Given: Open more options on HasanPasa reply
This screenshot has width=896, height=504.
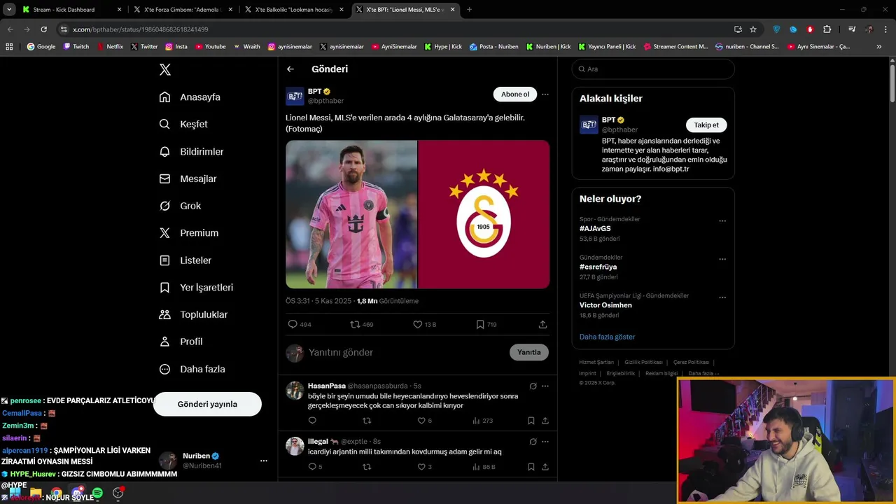Looking at the screenshot, I should point(545,386).
